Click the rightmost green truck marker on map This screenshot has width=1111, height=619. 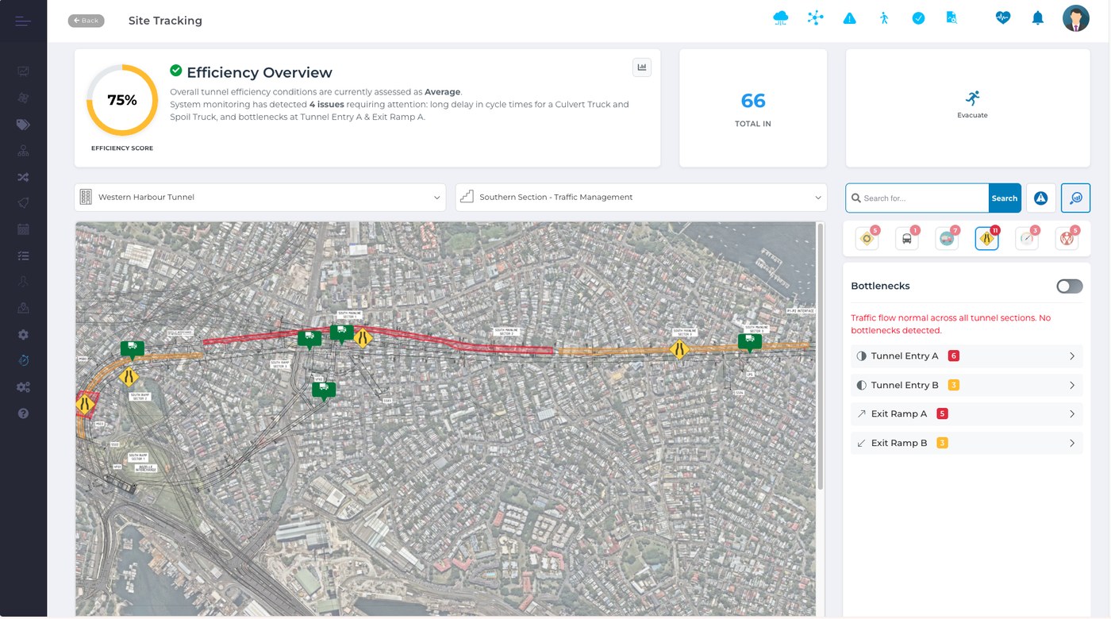[750, 342]
